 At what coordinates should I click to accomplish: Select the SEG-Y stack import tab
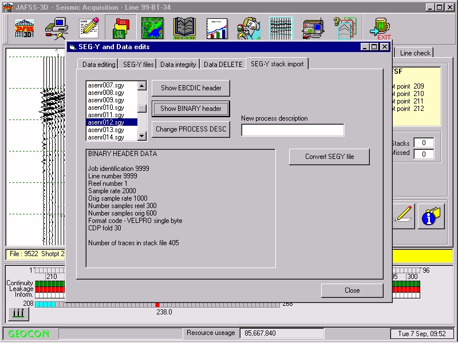click(x=277, y=64)
